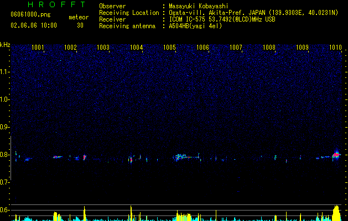Click the bright red echo burst at 1010
348x221 pixels.
(336, 154)
